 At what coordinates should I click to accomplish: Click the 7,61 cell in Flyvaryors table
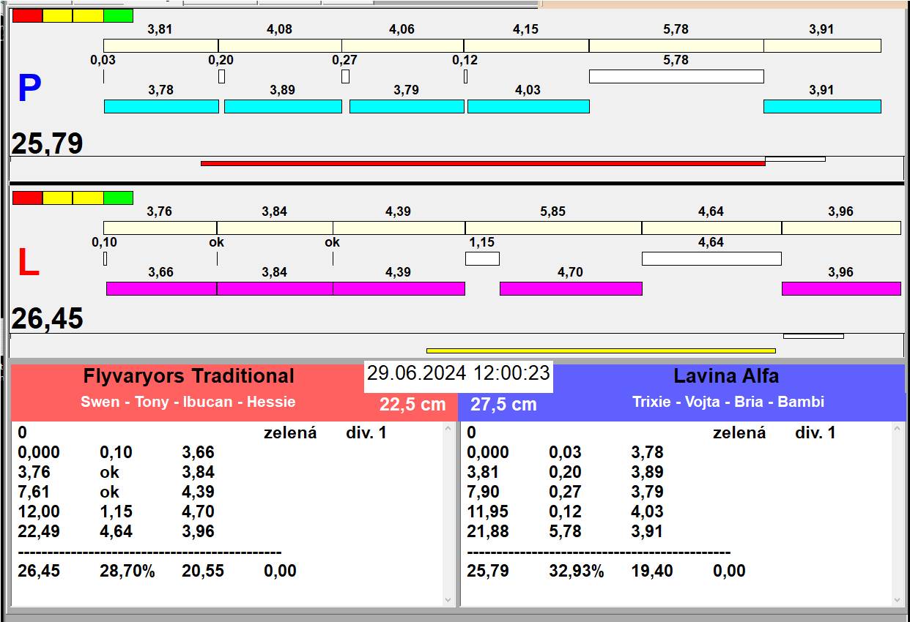[34, 492]
